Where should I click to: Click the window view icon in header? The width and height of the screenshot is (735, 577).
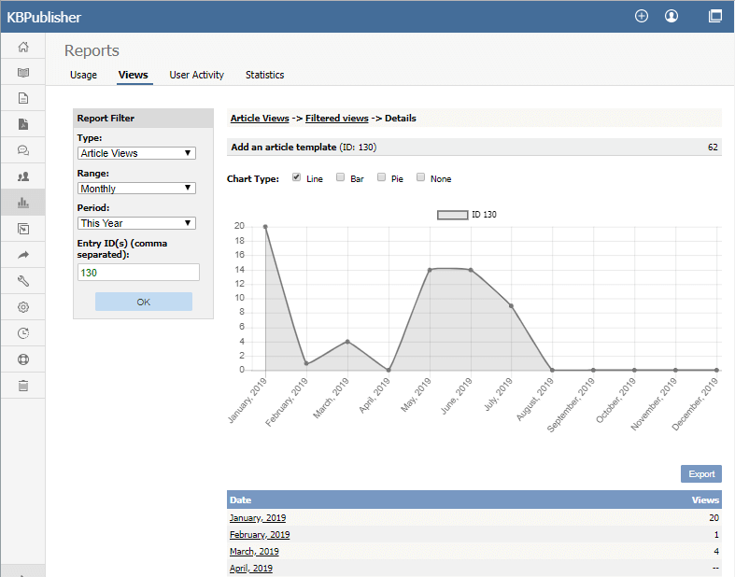715,16
